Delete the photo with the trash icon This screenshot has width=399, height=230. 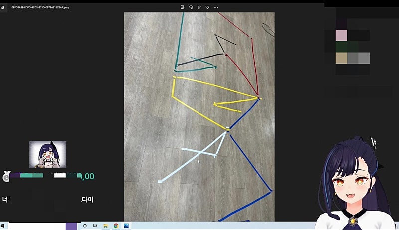coord(199,7)
